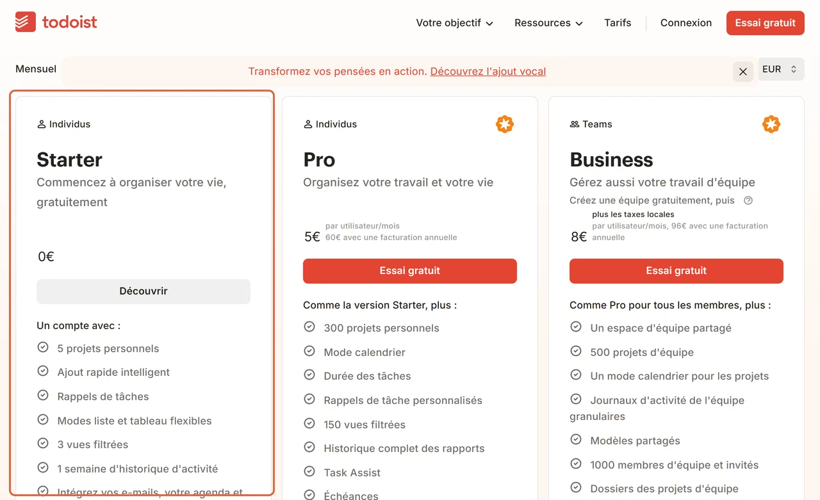
Task: Click 'Un mode calendrier pour les projets' text
Action: pos(680,376)
